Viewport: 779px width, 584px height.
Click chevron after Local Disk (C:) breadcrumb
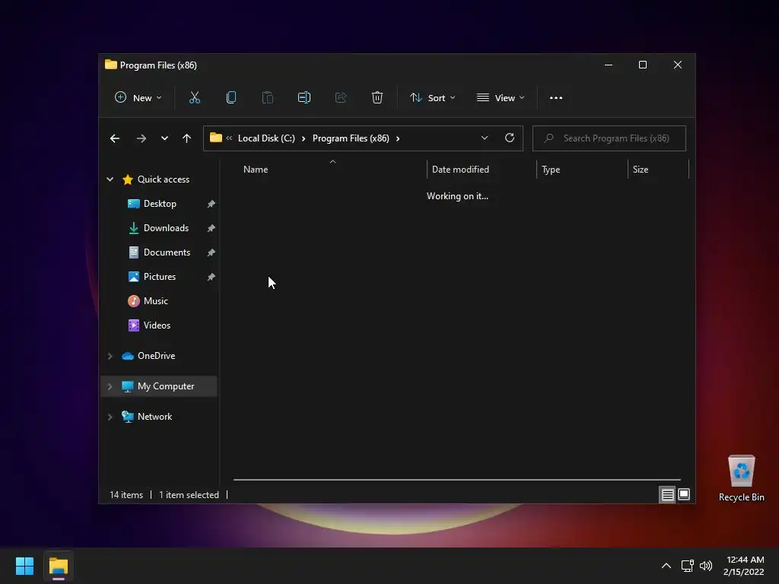[304, 138]
